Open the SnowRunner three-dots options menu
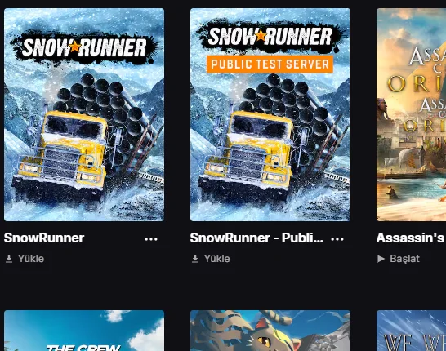This screenshot has width=446, height=351. 151,239
